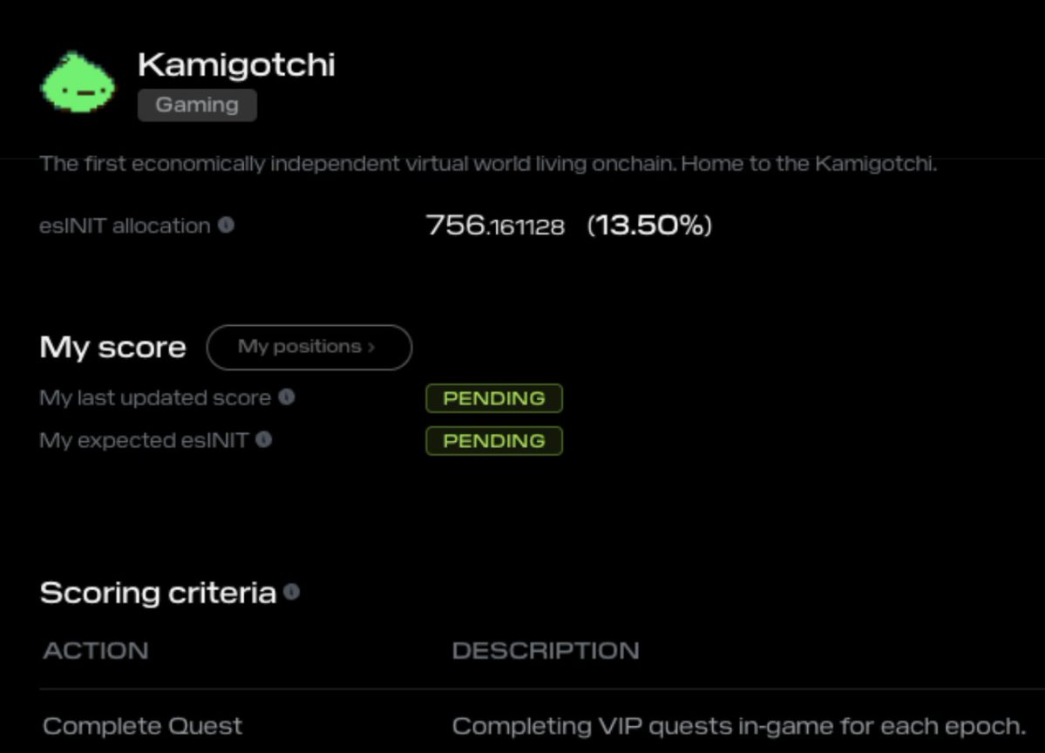
Task: Click info icon beside esINIT allocation
Action: point(226,225)
